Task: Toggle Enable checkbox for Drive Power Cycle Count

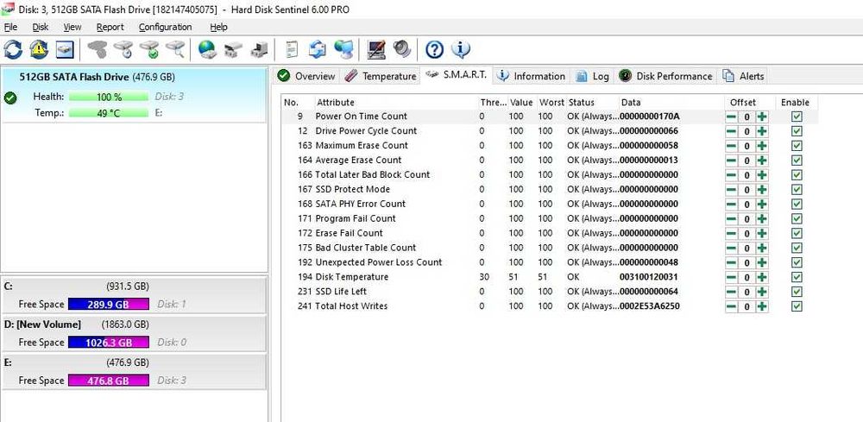Action: [797, 131]
